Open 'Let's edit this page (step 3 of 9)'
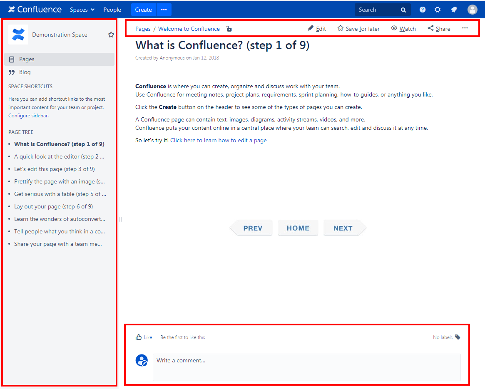Screen dimensions: 485x389 coord(55,169)
